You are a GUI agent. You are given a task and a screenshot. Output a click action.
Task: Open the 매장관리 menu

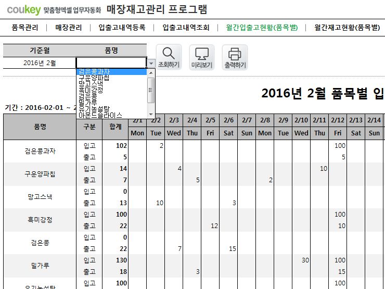tap(69, 27)
